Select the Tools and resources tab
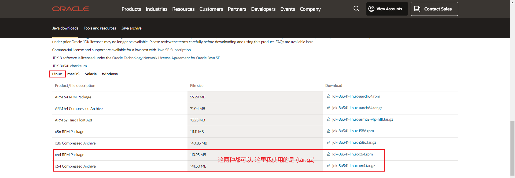This screenshot has height=178, width=515. (x=100, y=28)
